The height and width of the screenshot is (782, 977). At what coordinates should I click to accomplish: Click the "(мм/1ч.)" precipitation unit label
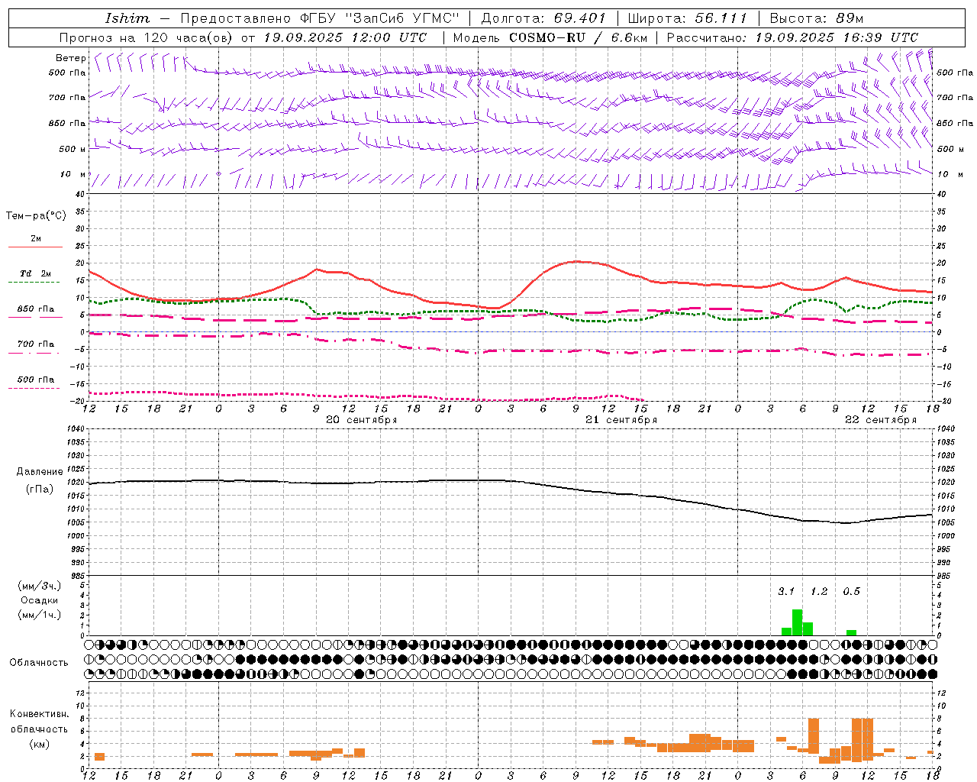(x=39, y=615)
